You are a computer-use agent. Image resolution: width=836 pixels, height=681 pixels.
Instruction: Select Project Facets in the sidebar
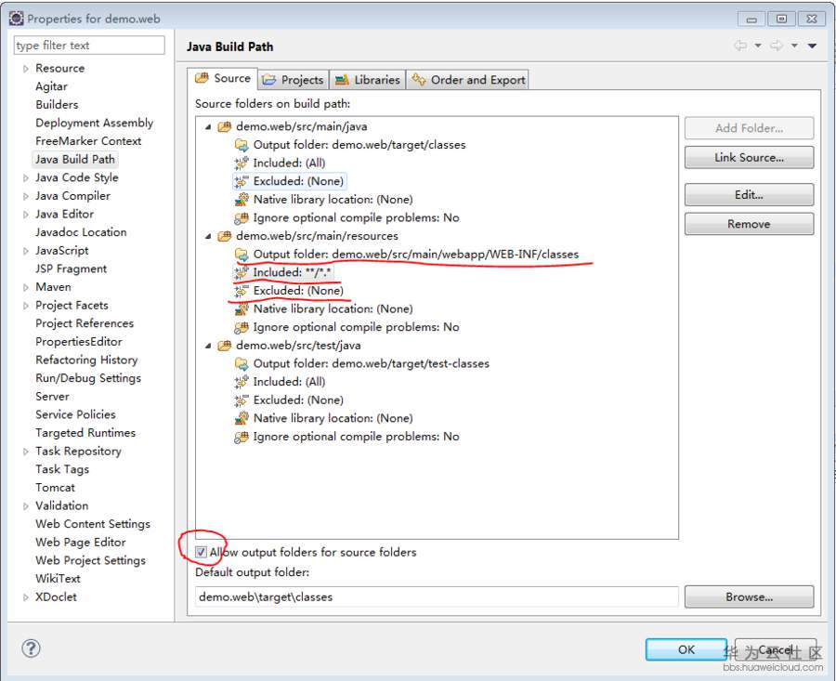[72, 305]
